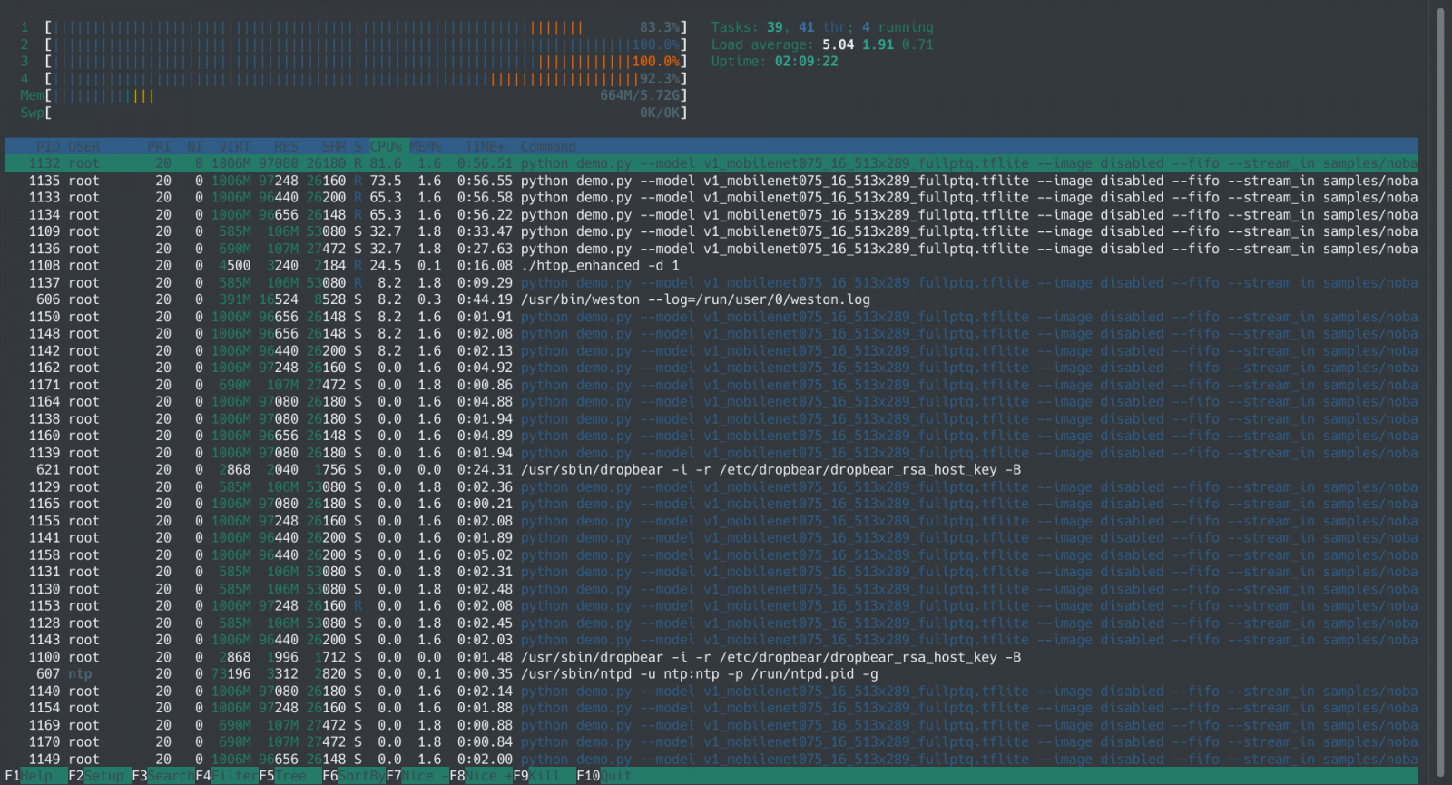The image size is (1452, 785).
Task: Sort processes by TIME+ column header
Action: [486, 147]
